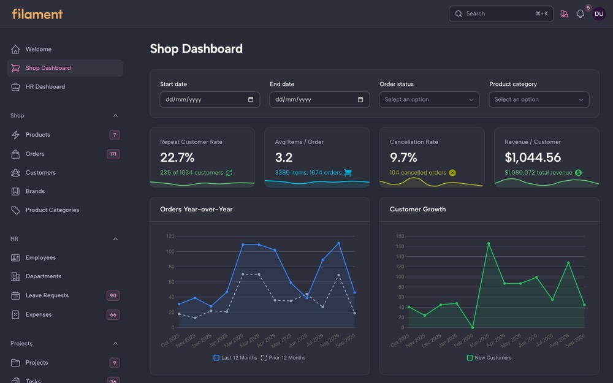This screenshot has height=383, width=613.
Task: Click the Orders shopping bag icon
Action: coord(15,154)
